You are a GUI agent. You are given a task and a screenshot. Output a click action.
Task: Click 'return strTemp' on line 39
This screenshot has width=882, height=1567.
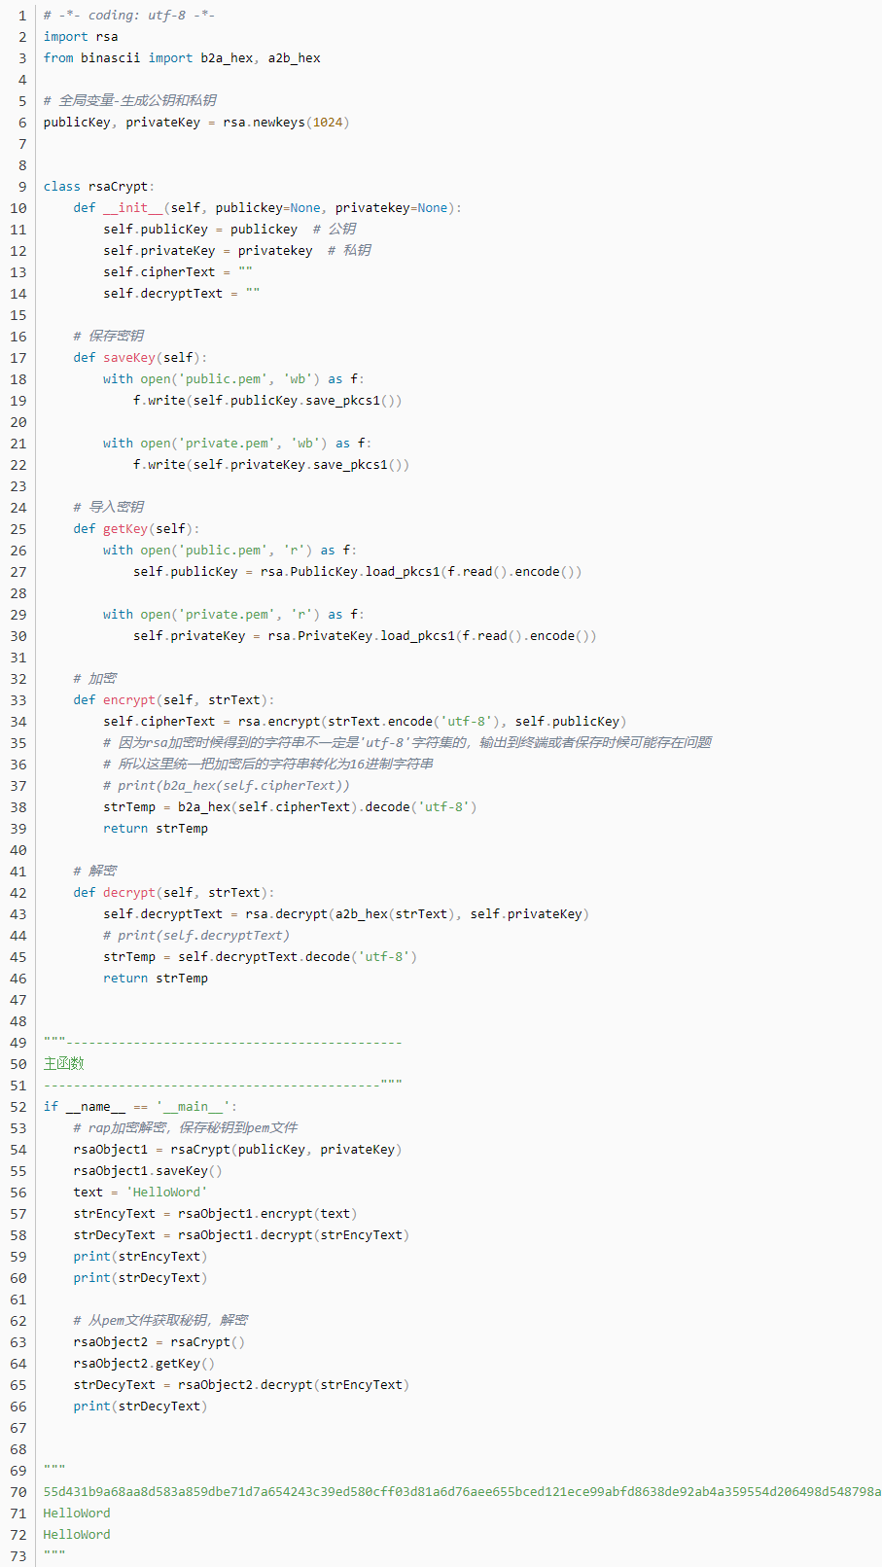pos(156,829)
